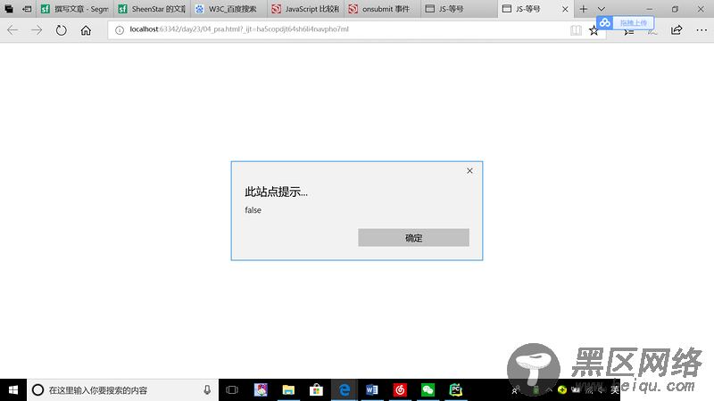Open the reading view icon
The height and width of the screenshot is (401, 714).
[576, 30]
